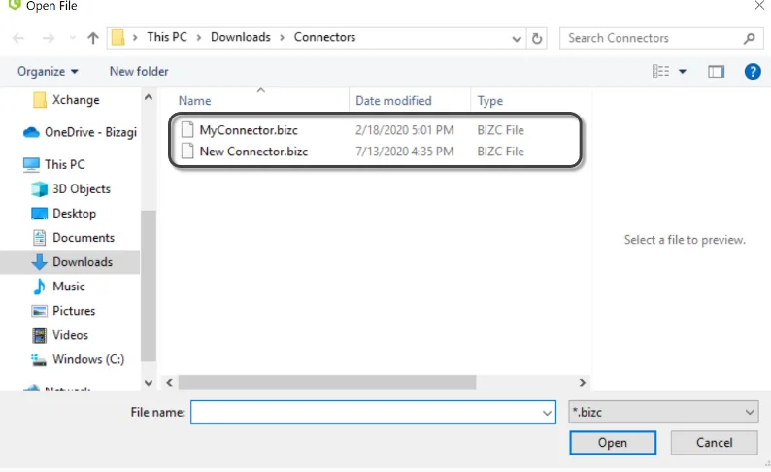Go back using the Back arrow
Viewport: 771px width, 472px height.
point(18,38)
